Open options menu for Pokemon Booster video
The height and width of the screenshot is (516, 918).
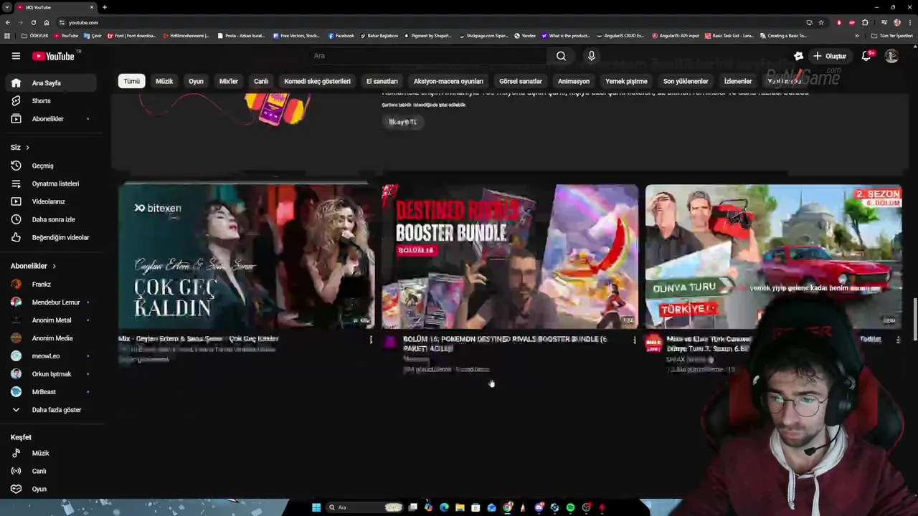634,340
